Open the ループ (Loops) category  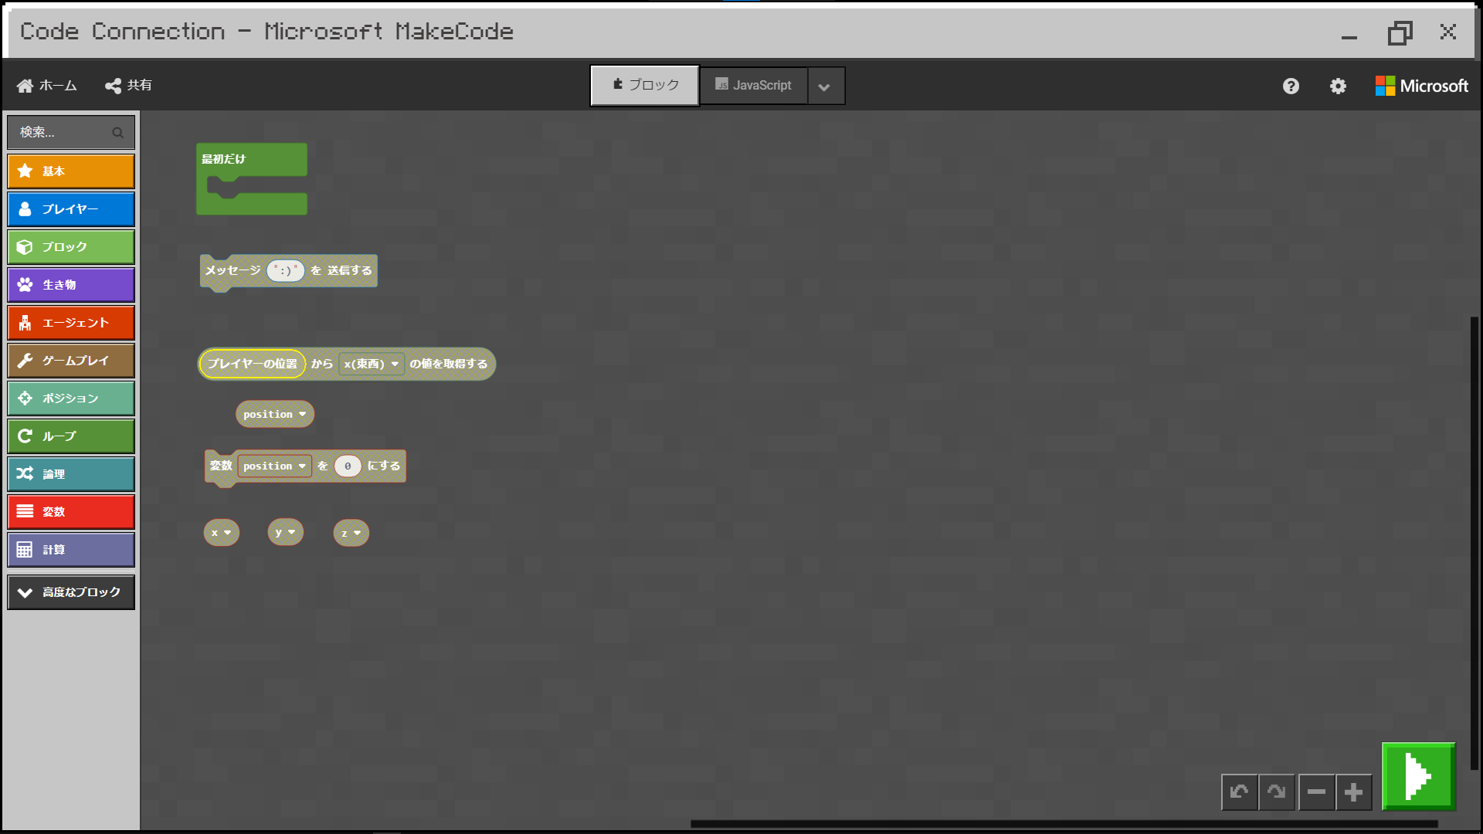(x=70, y=436)
